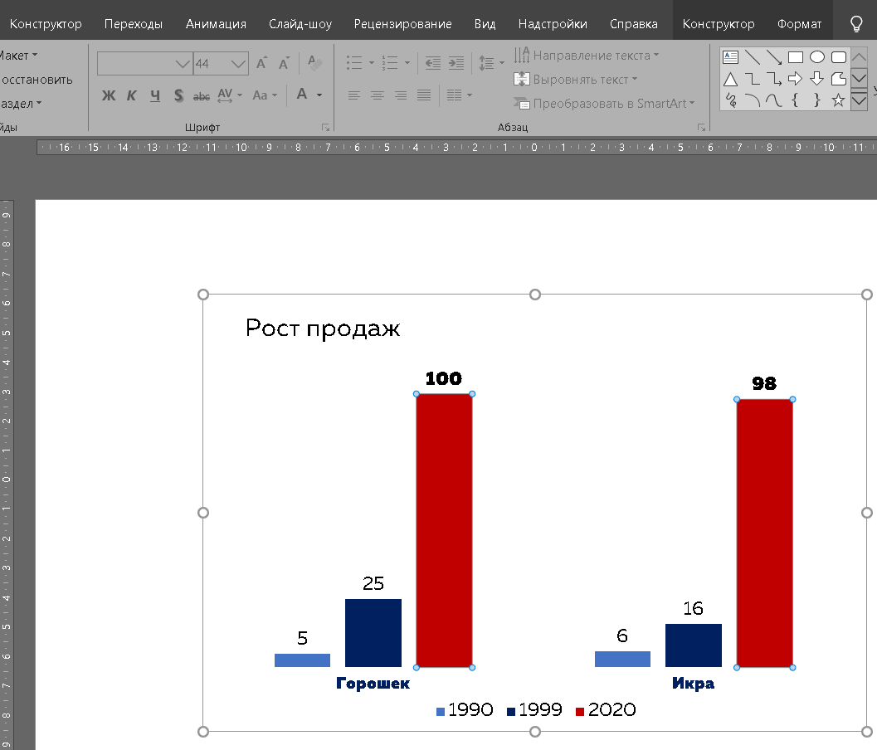Expand the shapes gallery

click(x=859, y=101)
